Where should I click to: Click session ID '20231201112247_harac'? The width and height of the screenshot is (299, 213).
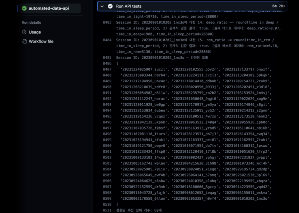pos(144,99)
